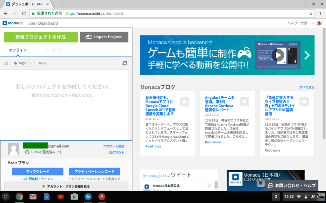
Task: Click the green secure lock icon
Action: [33, 13]
